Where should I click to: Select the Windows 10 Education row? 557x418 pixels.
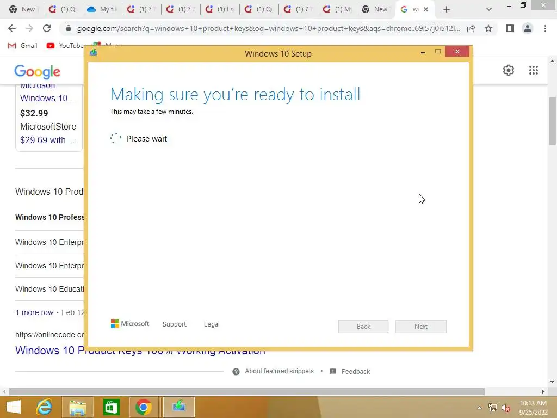[49, 289]
